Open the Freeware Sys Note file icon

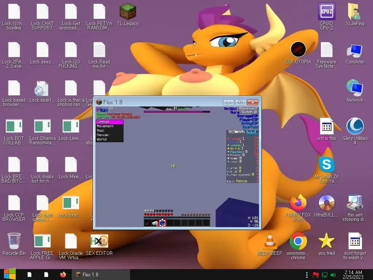point(327,55)
